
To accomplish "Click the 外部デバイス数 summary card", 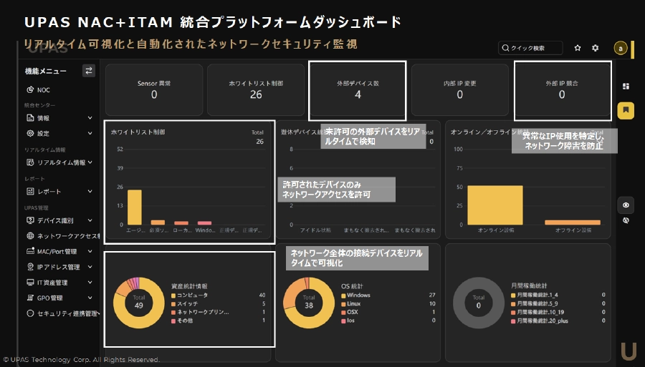I will pyautogui.click(x=358, y=89).
